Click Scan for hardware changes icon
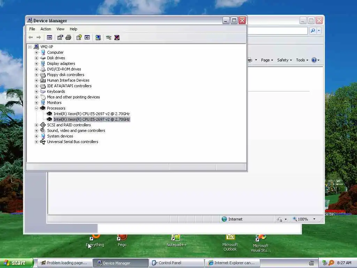 98,37
